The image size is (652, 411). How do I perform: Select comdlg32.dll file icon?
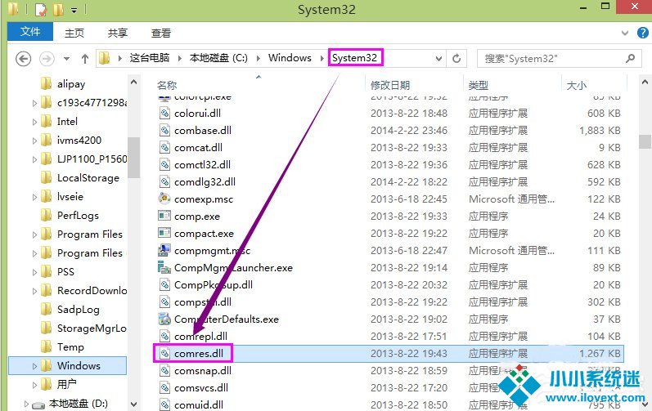tap(164, 182)
